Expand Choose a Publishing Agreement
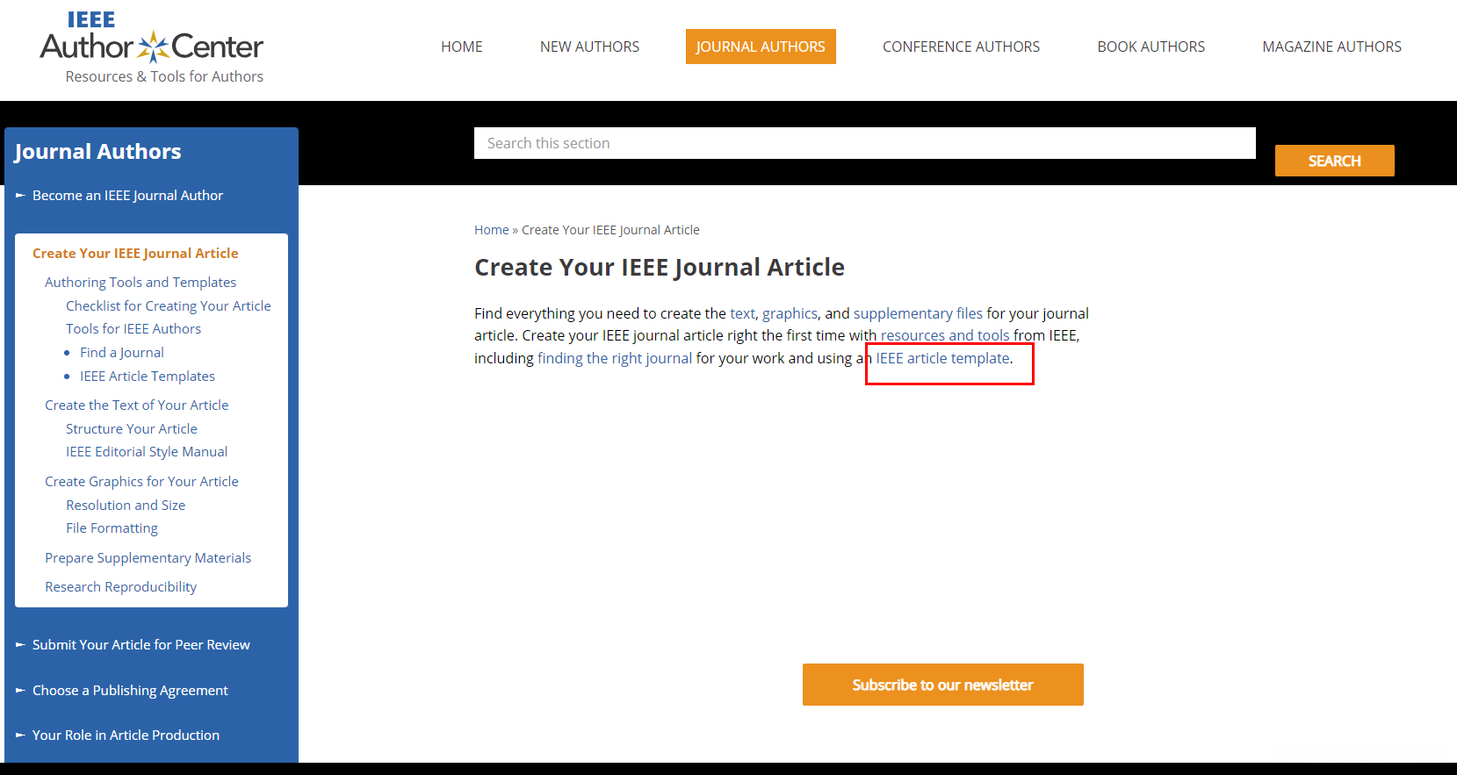This screenshot has width=1457, height=775. (130, 690)
